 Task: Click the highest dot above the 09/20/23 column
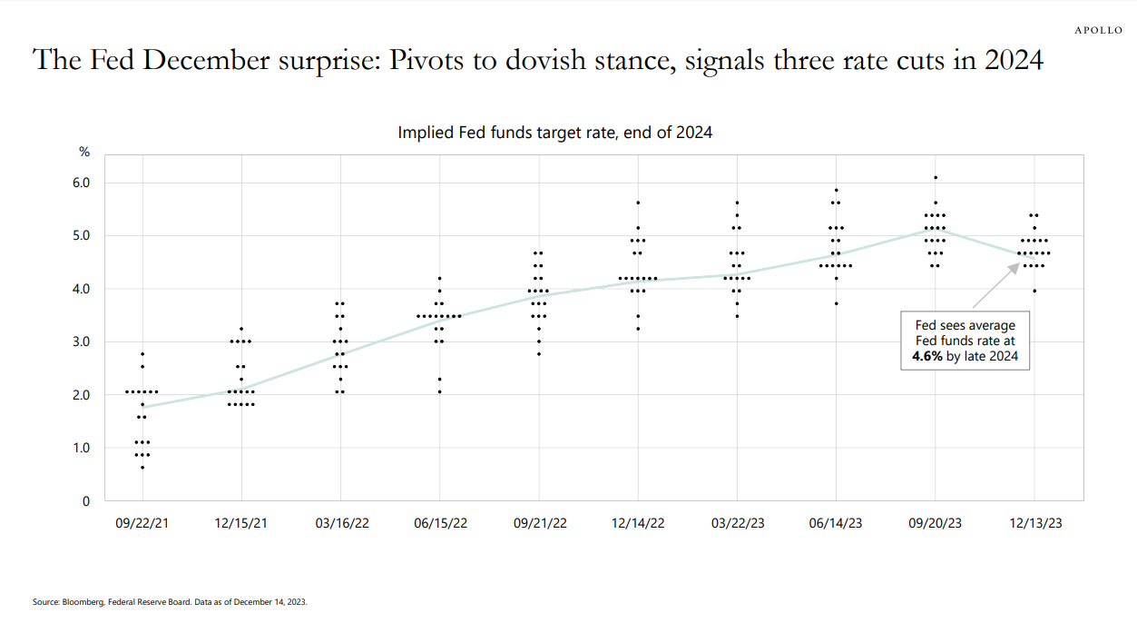[935, 178]
